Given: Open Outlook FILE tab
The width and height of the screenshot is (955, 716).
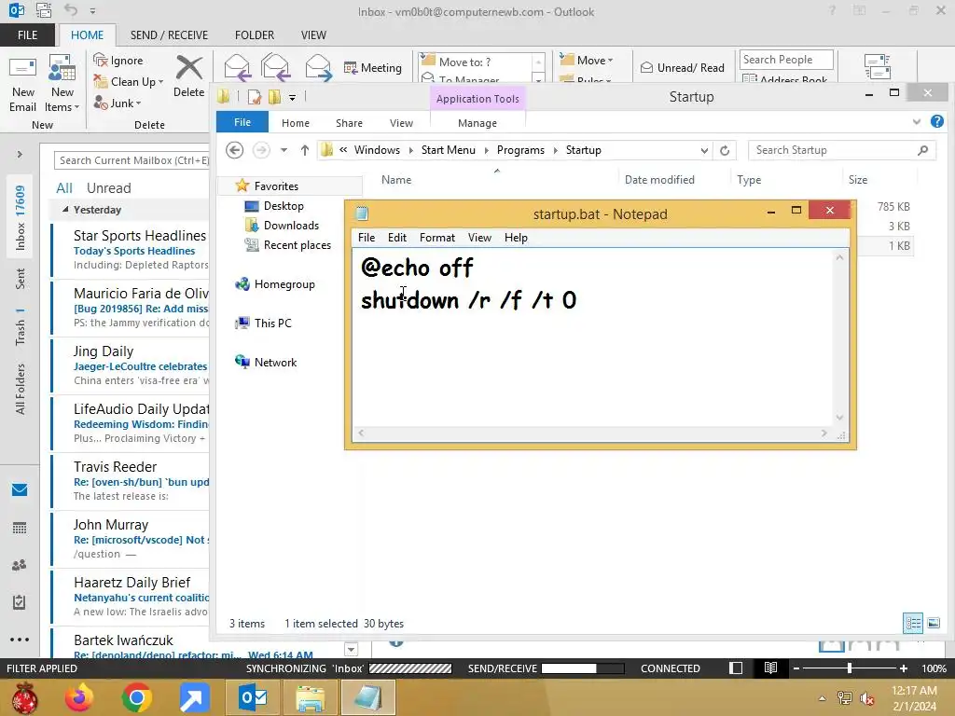Looking at the screenshot, I should [x=27, y=35].
